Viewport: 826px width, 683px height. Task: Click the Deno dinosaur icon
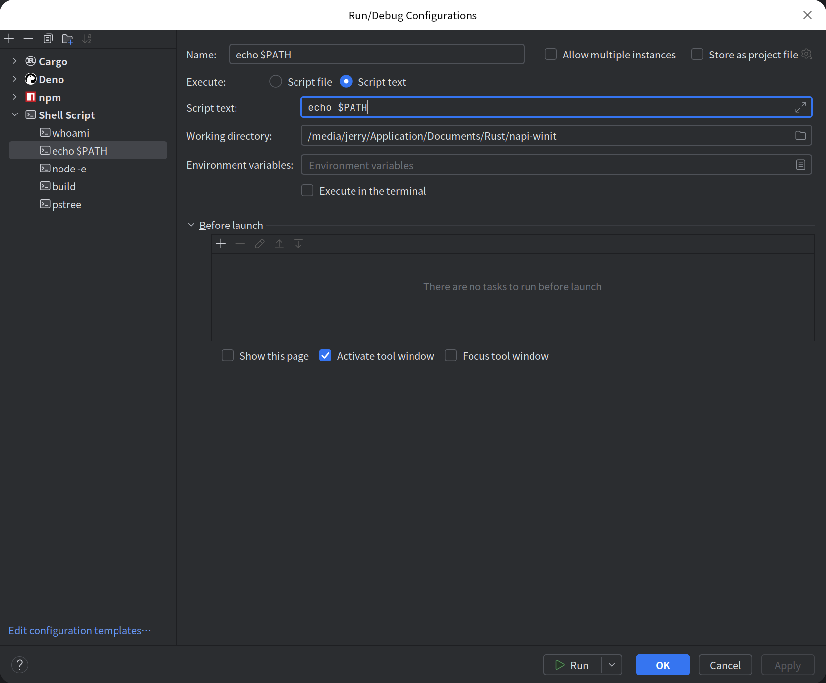tap(31, 79)
